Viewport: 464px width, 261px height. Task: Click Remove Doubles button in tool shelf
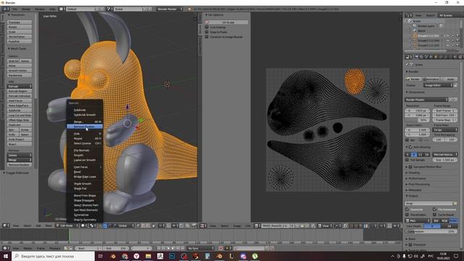coord(20,165)
